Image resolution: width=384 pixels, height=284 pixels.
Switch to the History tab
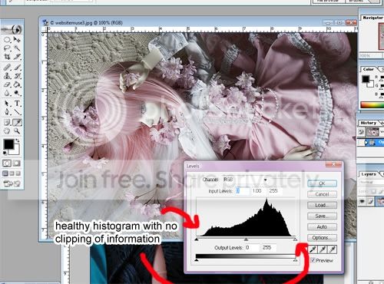tap(369, 123)
